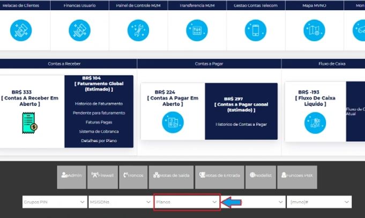Expand the MSISDNs dropdown
365x218 pixels.
(121, 202)
